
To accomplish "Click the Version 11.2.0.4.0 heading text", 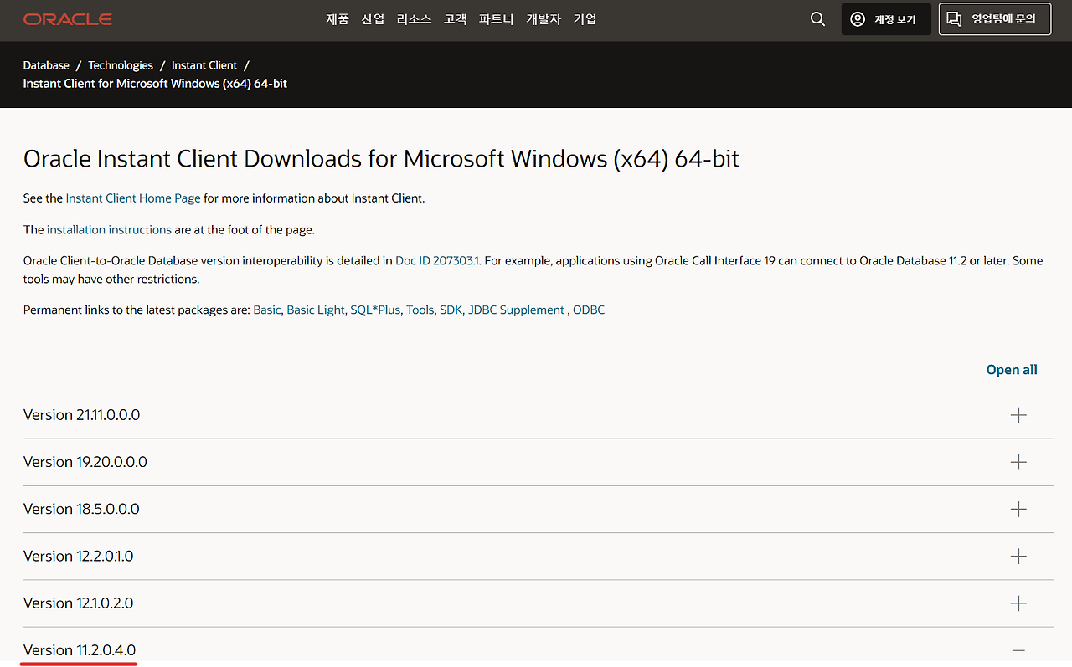I will point(80,650).
